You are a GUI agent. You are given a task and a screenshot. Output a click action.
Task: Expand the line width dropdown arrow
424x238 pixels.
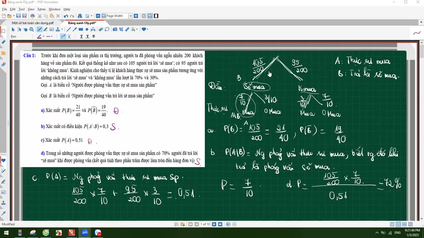(x=52, y=36)
